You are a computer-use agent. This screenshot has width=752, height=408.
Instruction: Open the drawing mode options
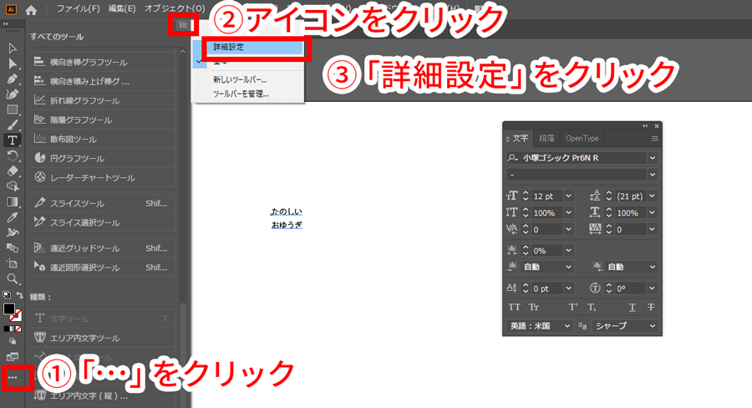[x=13, y=341]
